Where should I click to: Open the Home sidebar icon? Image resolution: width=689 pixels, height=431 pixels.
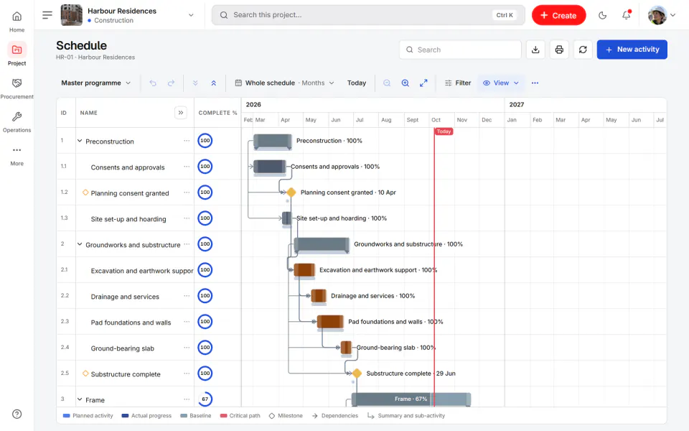pos(17,17)
